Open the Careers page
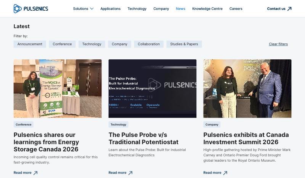305x178 pixels. click(236, 8)
